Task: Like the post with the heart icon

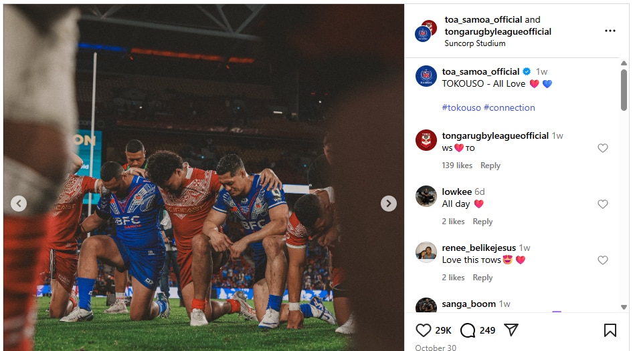Action: [424, 330]
